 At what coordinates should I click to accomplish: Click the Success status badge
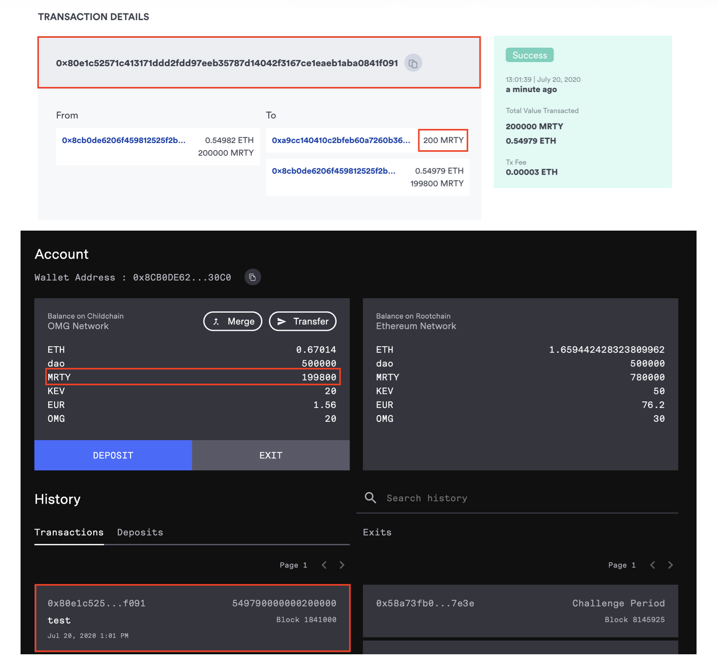(x=530, y=55)
